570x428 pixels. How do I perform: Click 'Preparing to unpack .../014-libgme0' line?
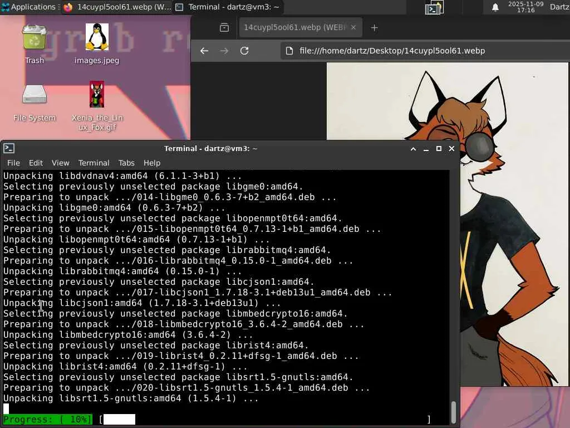click(x=170, y=197)
